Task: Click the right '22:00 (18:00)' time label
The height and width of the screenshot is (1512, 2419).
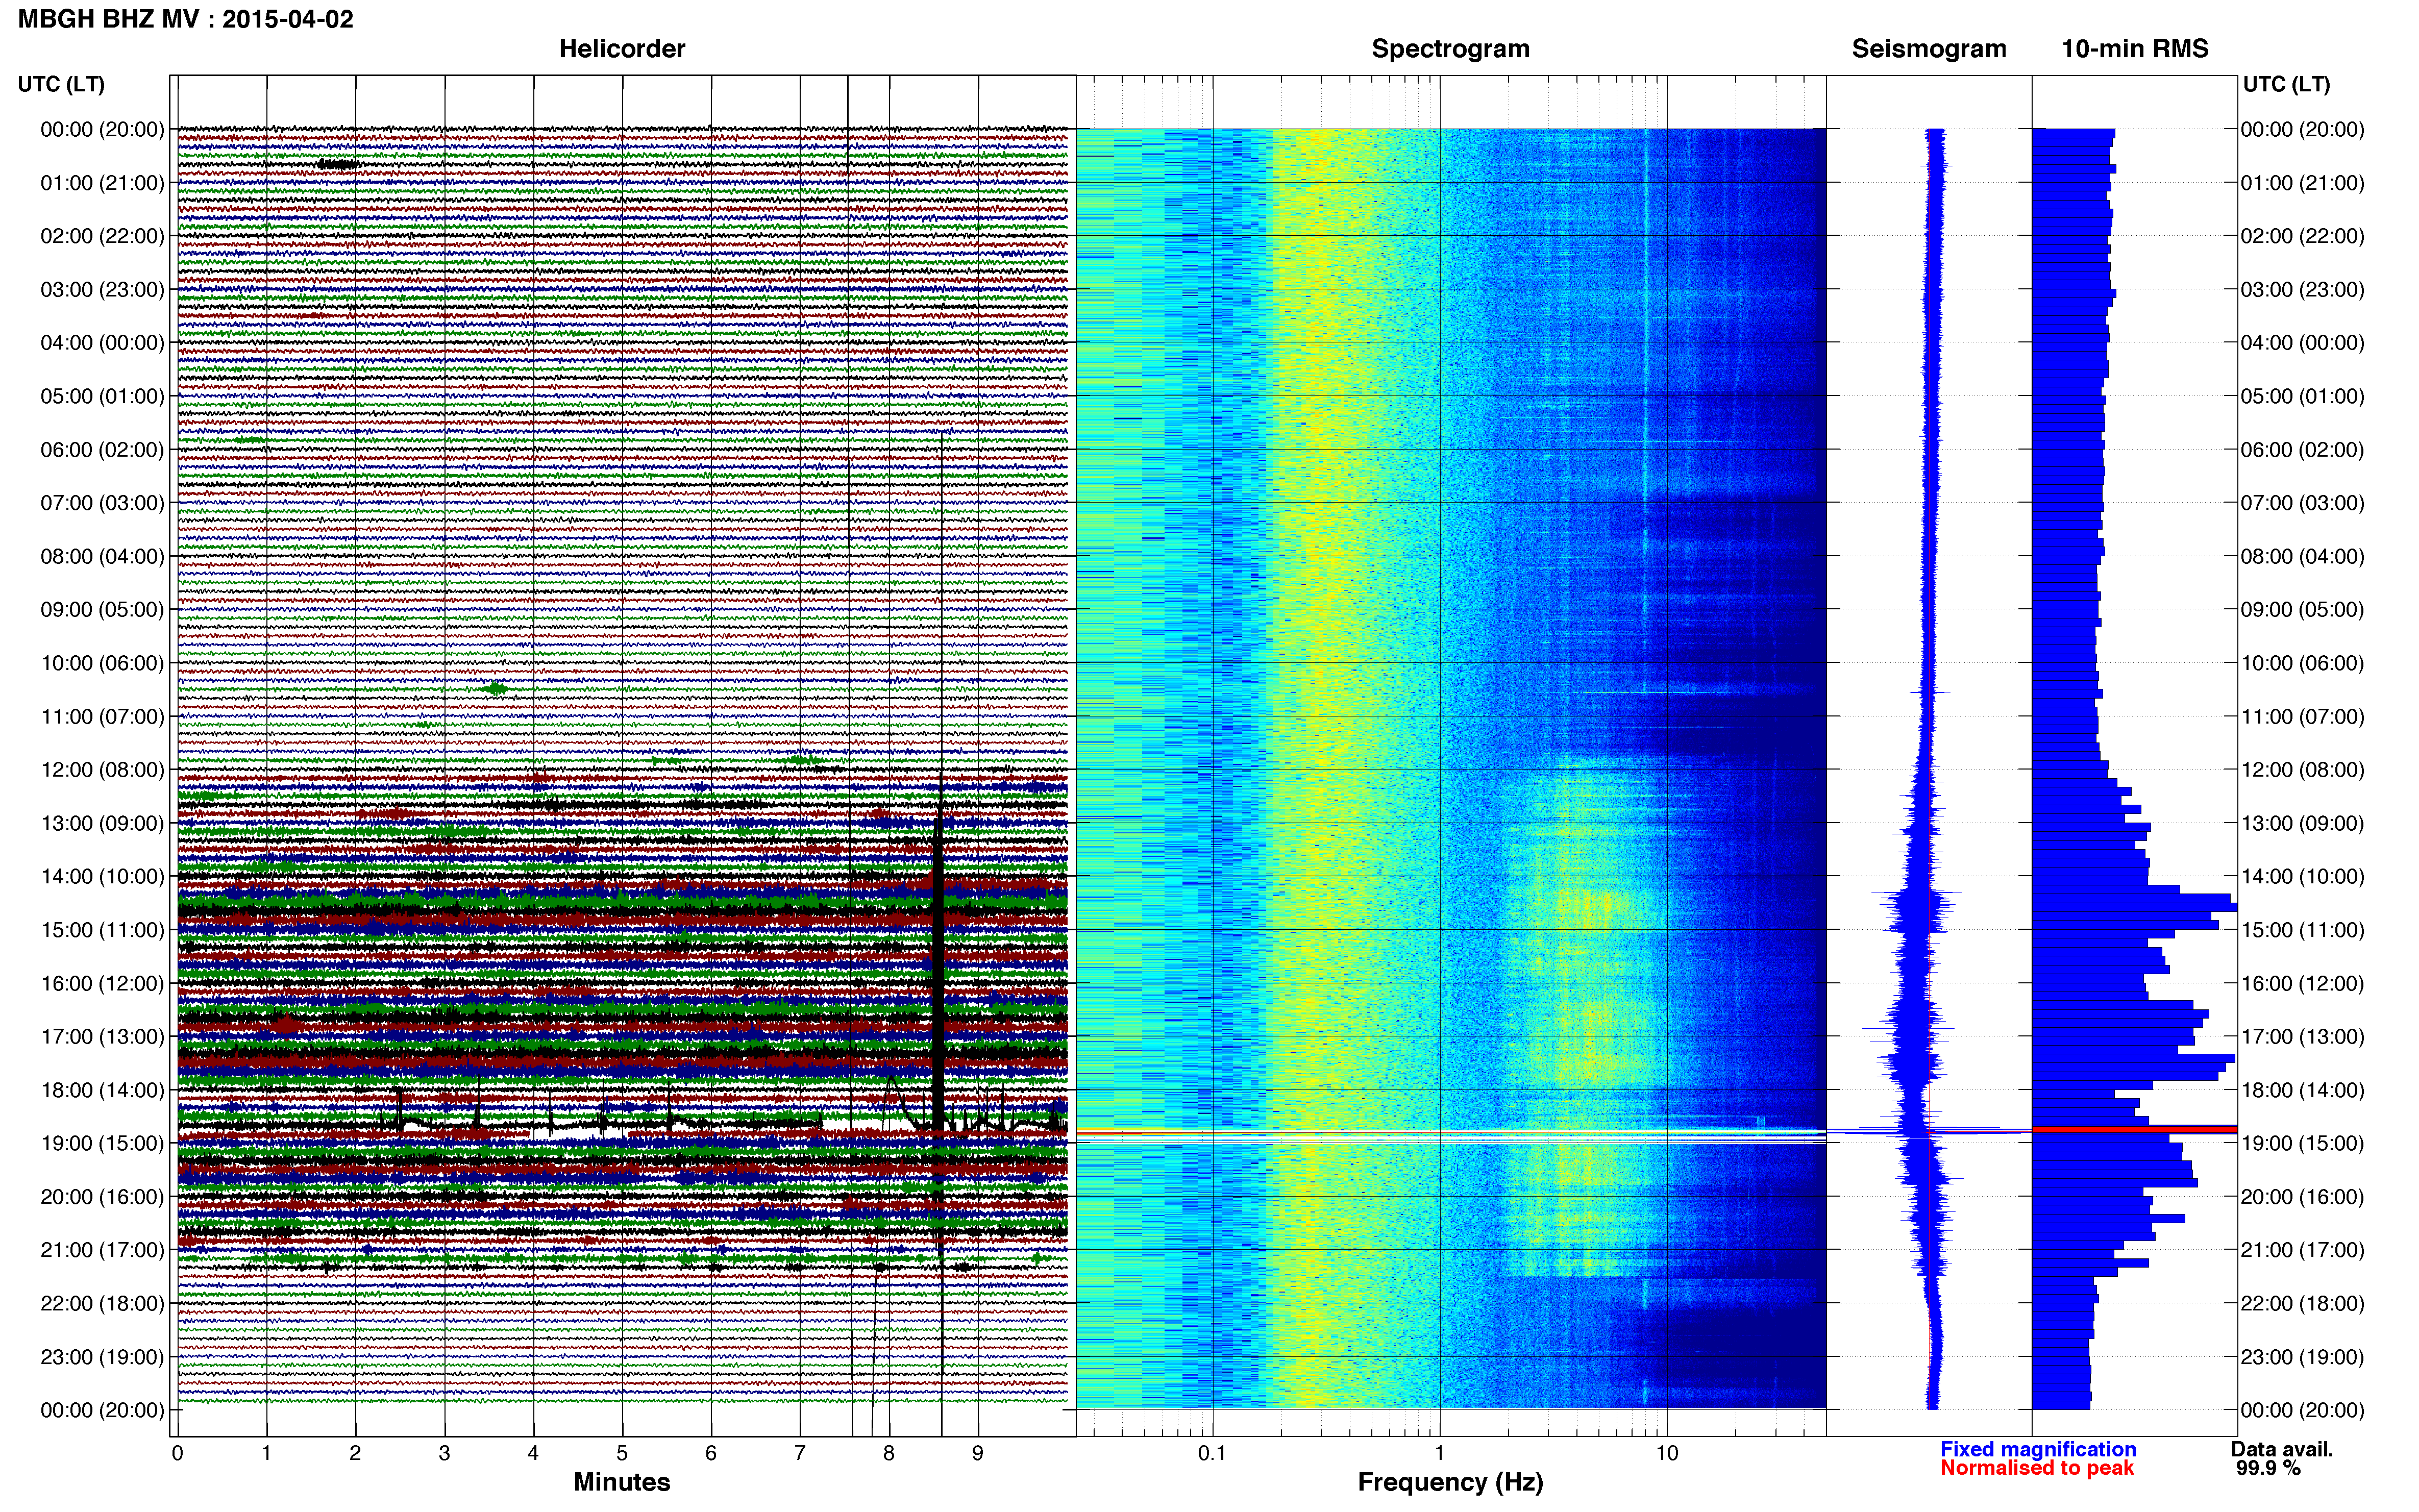Action: click(2302, 1303)
